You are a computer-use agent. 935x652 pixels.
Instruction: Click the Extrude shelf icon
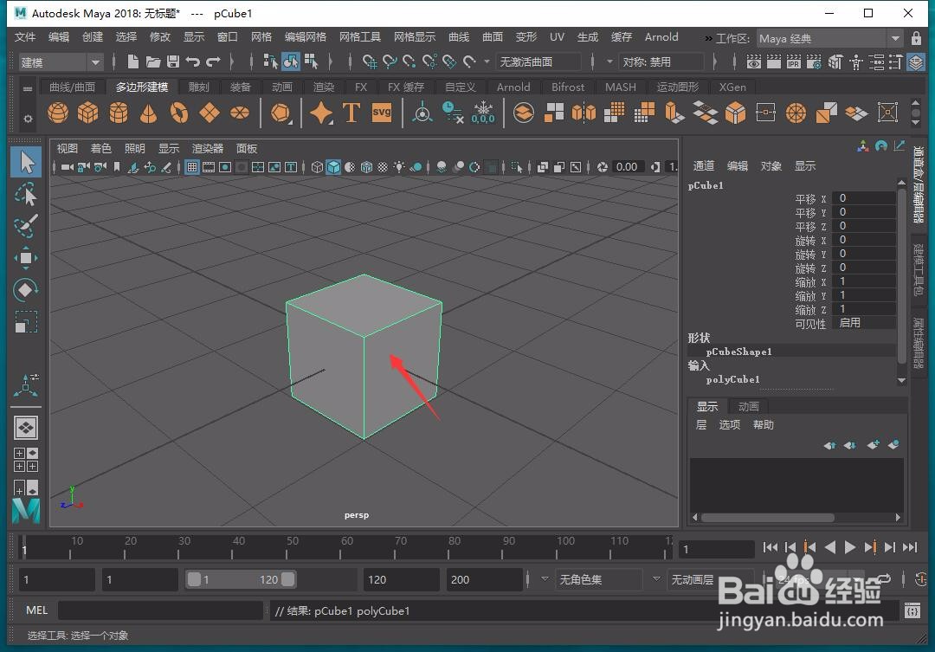tap(674, 113)
